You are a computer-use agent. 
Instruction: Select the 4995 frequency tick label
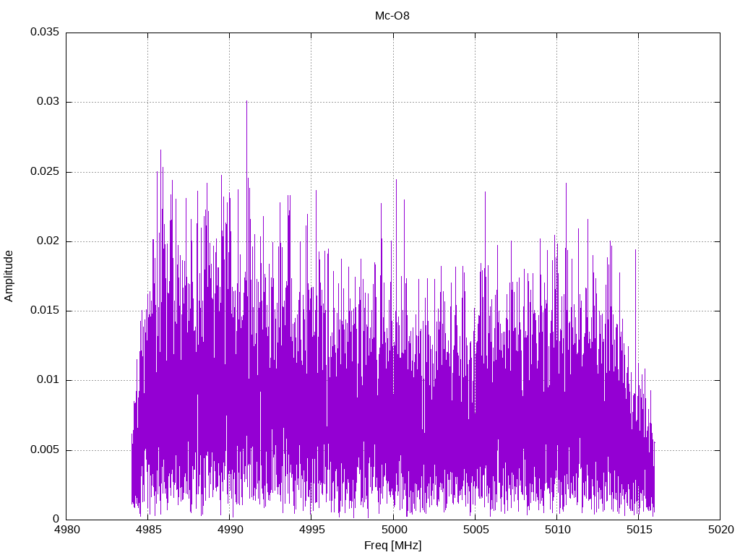coord(311,530)
